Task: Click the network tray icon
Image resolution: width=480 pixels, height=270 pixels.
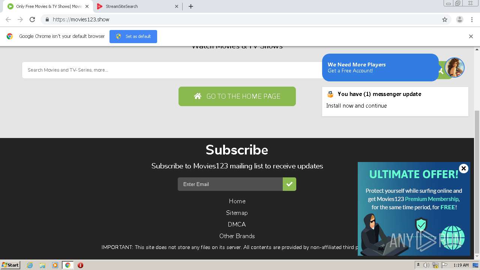Action: tap(435, 265)
